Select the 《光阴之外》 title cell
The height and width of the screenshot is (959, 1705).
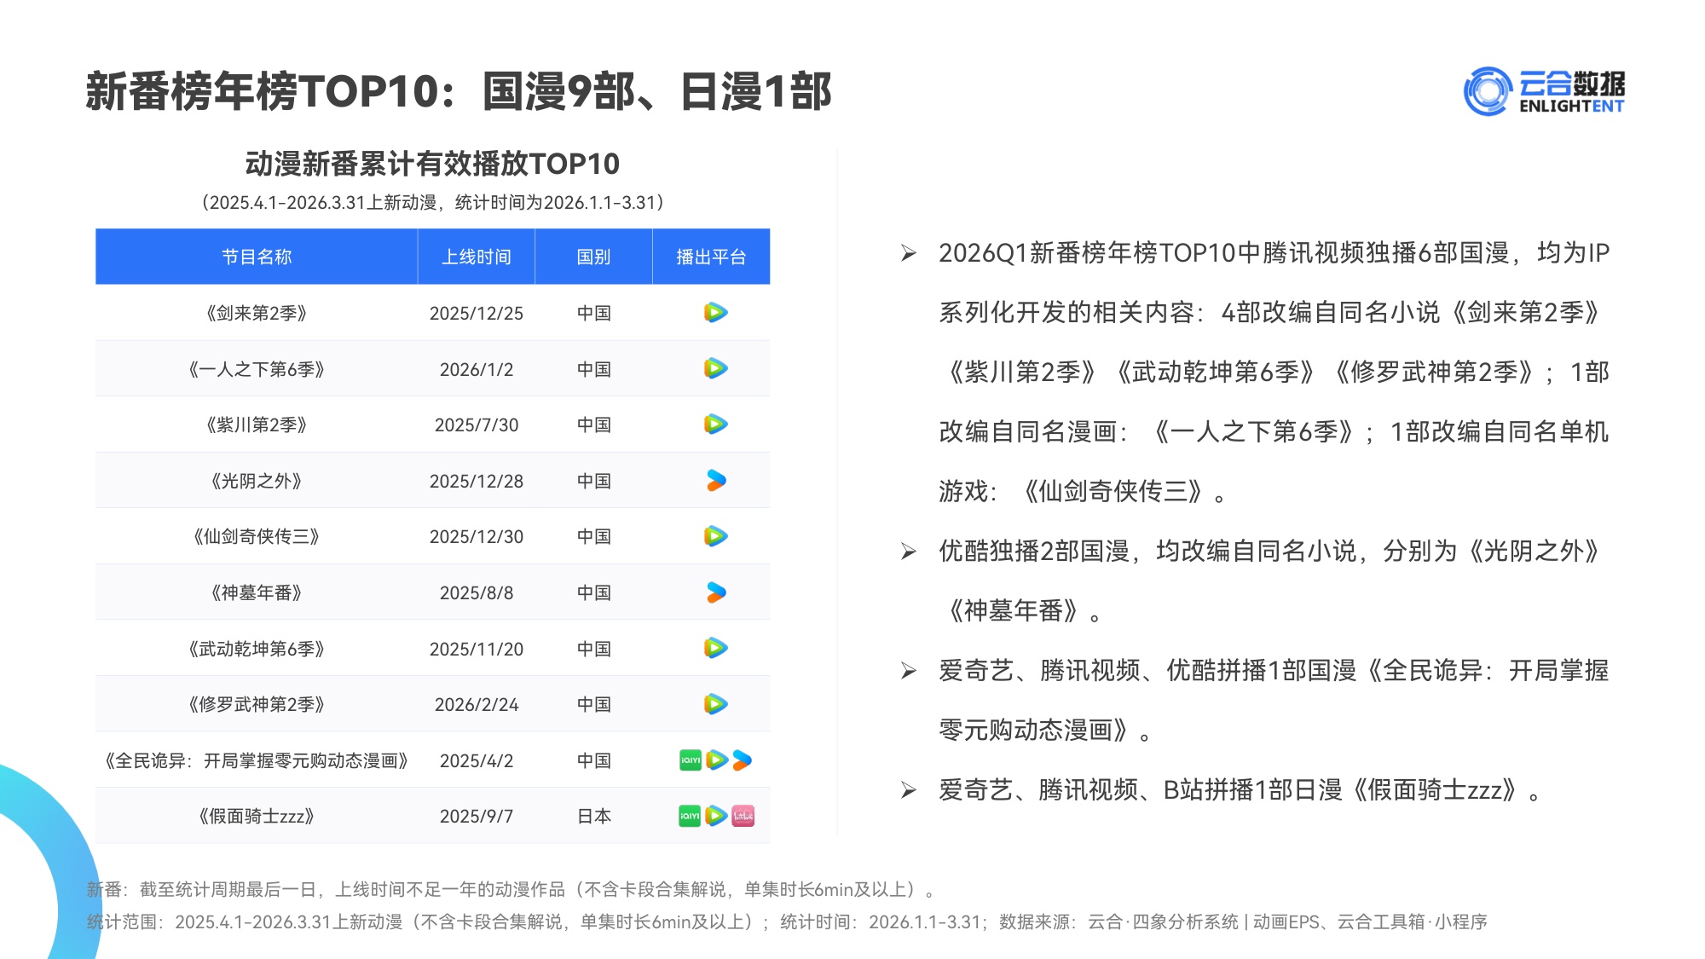[257, 481]
